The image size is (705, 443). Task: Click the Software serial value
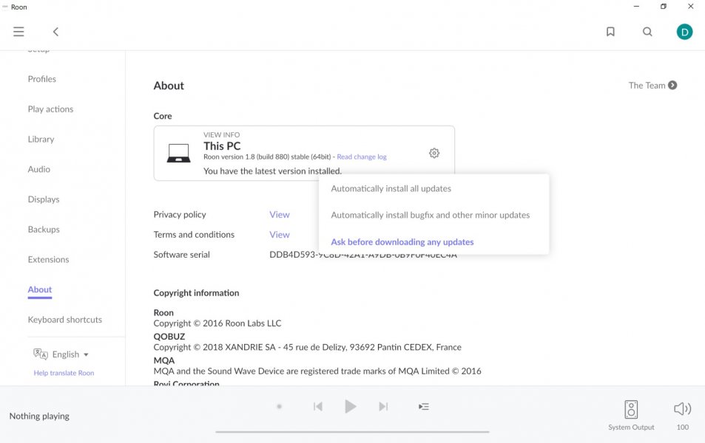(x=362, y=255)
